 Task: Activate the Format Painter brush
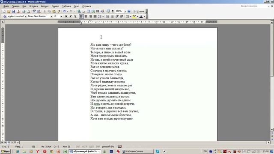59,11
